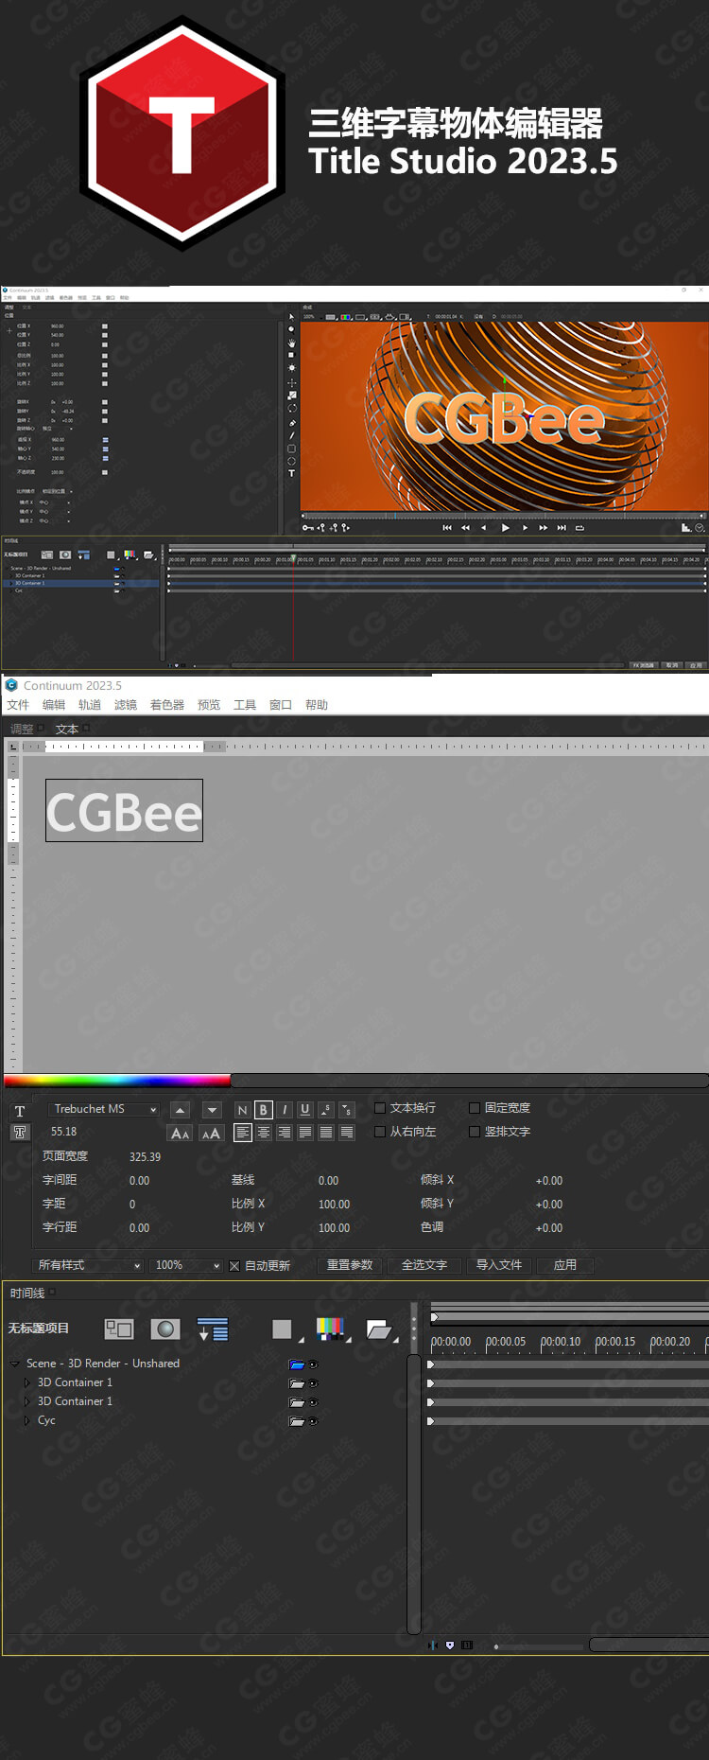Expand the Cyc track
Image resolution: width=709 pixels, height=1760 pixels.
tap(27, 1420)
